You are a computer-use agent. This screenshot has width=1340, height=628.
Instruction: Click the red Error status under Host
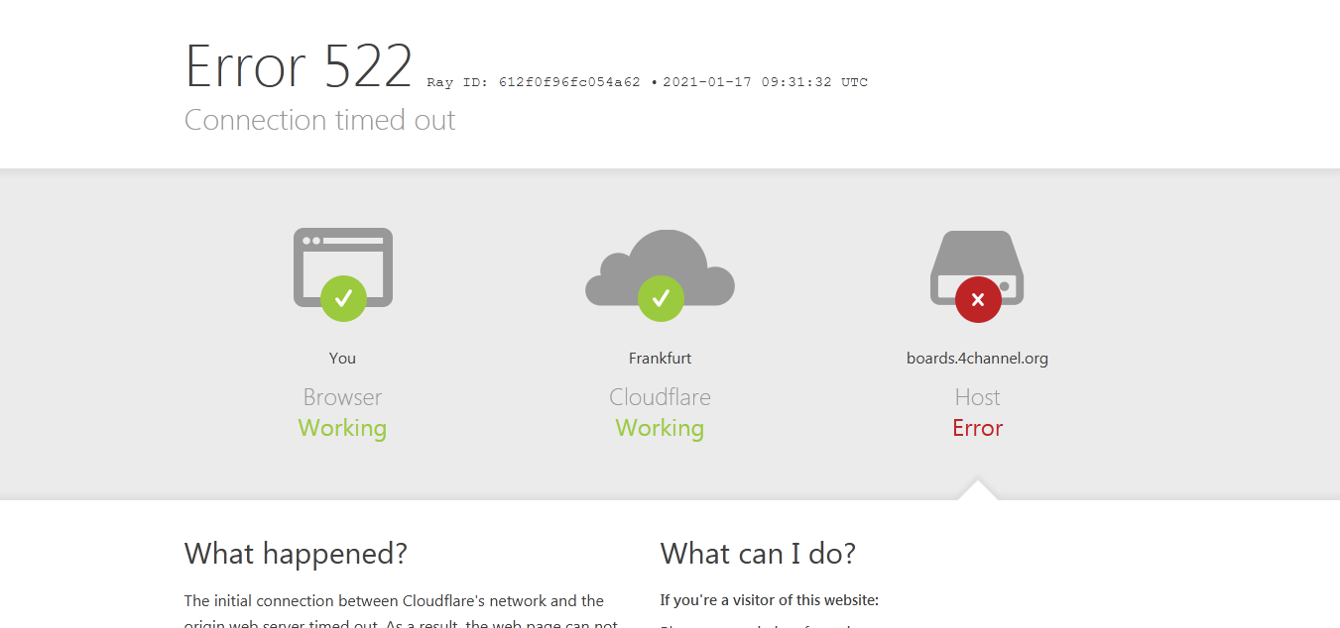pos(977,428)
